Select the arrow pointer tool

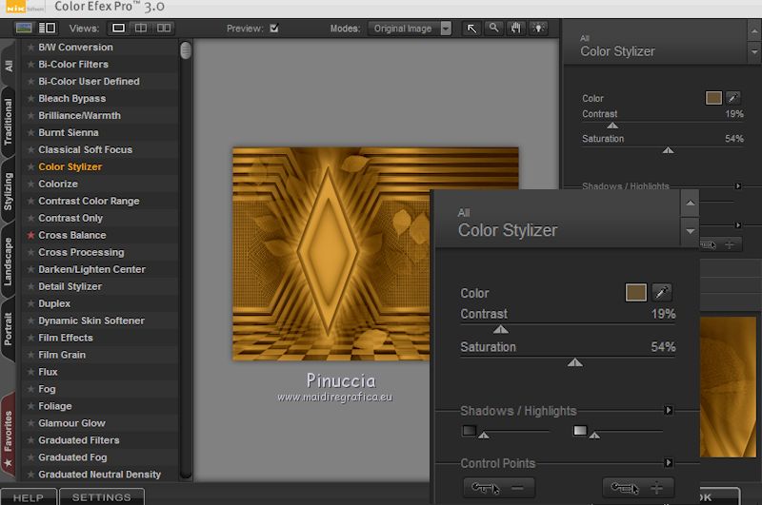click(471, 29)
